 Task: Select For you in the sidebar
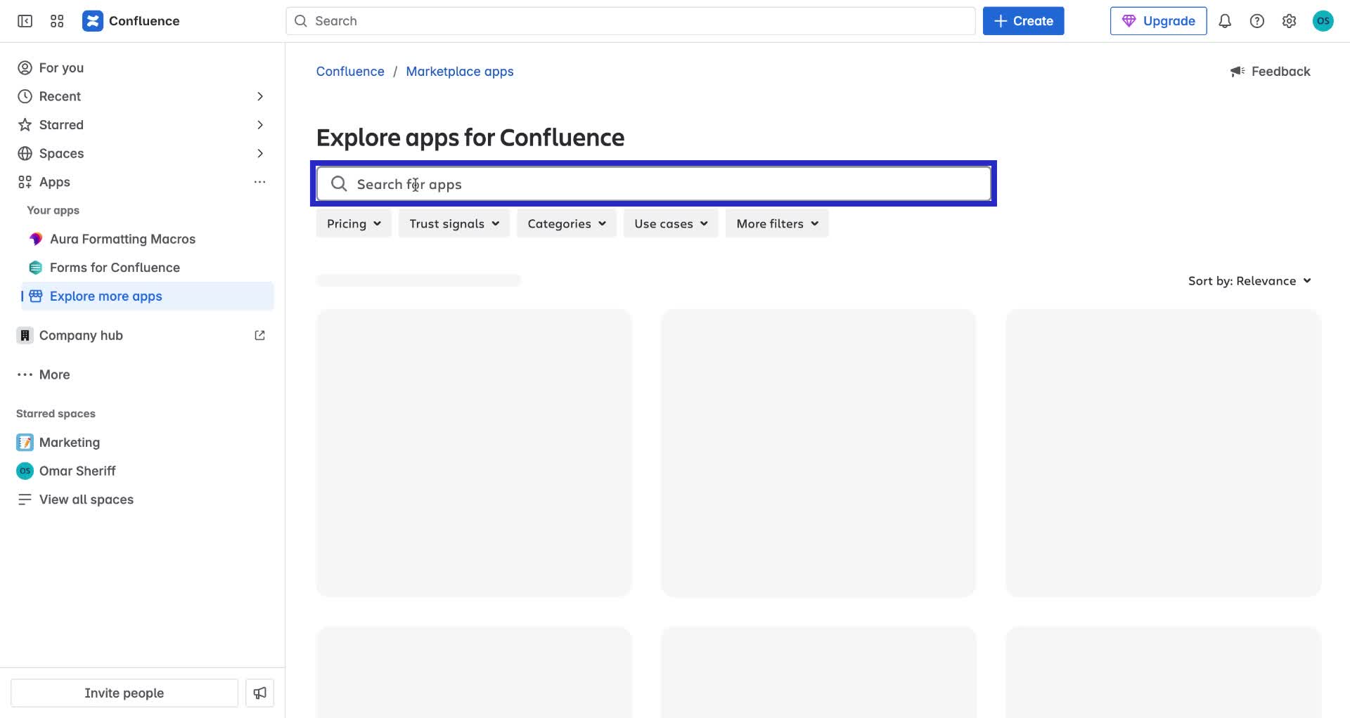point(61,67)
